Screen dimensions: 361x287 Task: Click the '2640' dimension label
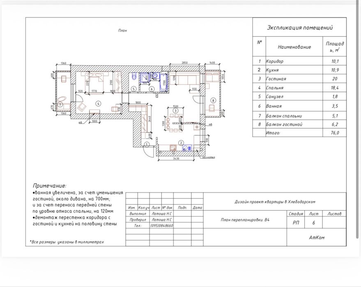tap(149, 119)
